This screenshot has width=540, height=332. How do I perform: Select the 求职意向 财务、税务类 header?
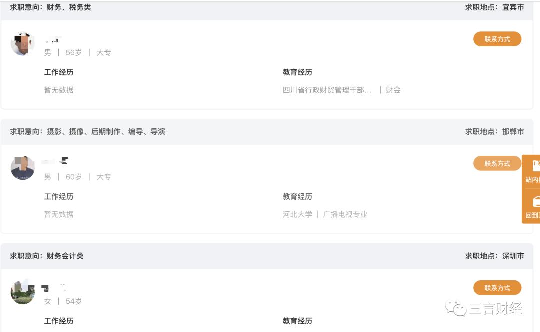click(x=50, y=7)
